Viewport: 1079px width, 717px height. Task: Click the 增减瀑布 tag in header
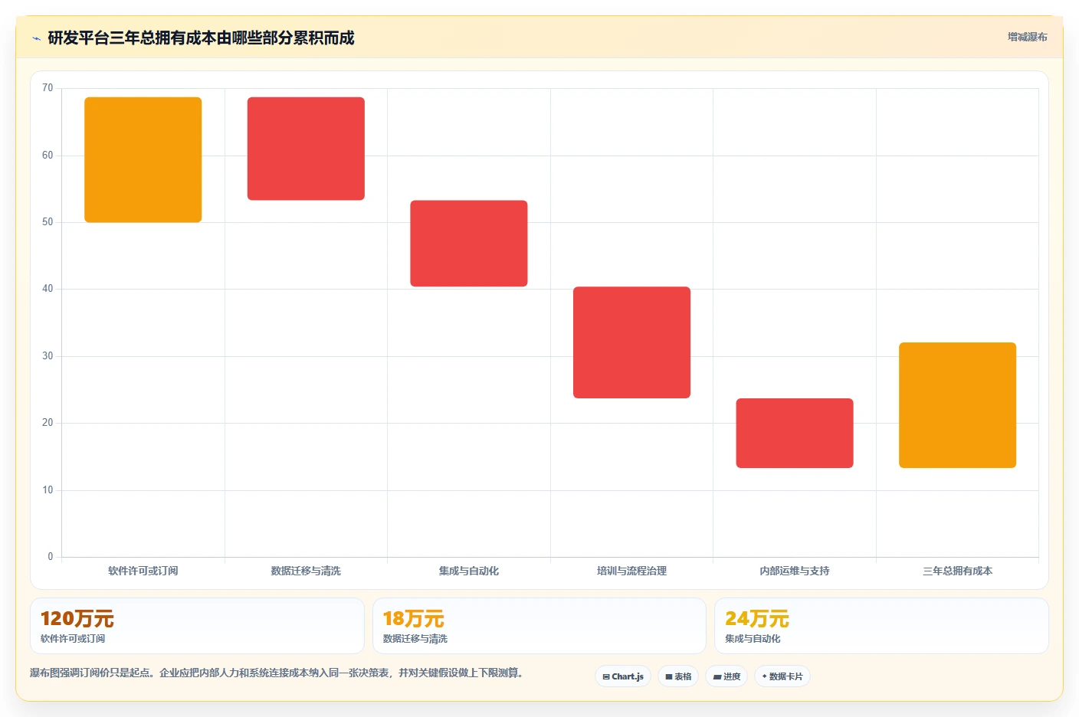point(1027,37)
